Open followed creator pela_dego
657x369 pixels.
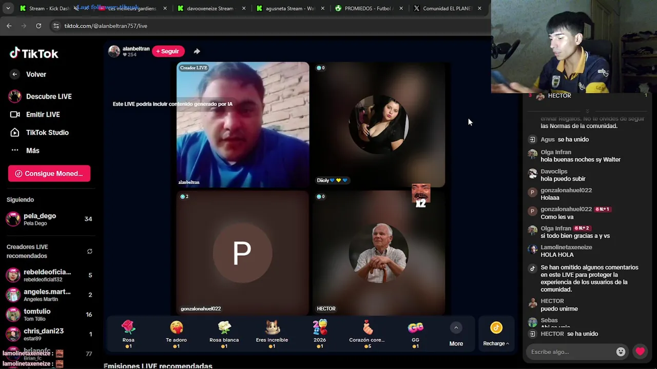[49, 219]
